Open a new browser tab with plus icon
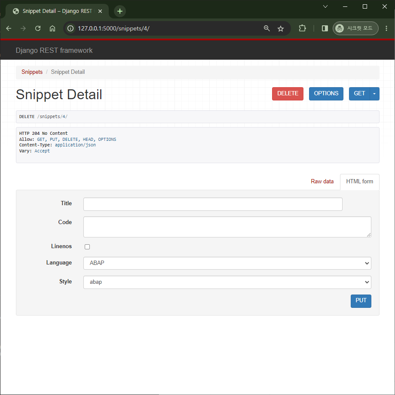Image resolution: width=395 pixels, height=395 pixels. [120, 11]
